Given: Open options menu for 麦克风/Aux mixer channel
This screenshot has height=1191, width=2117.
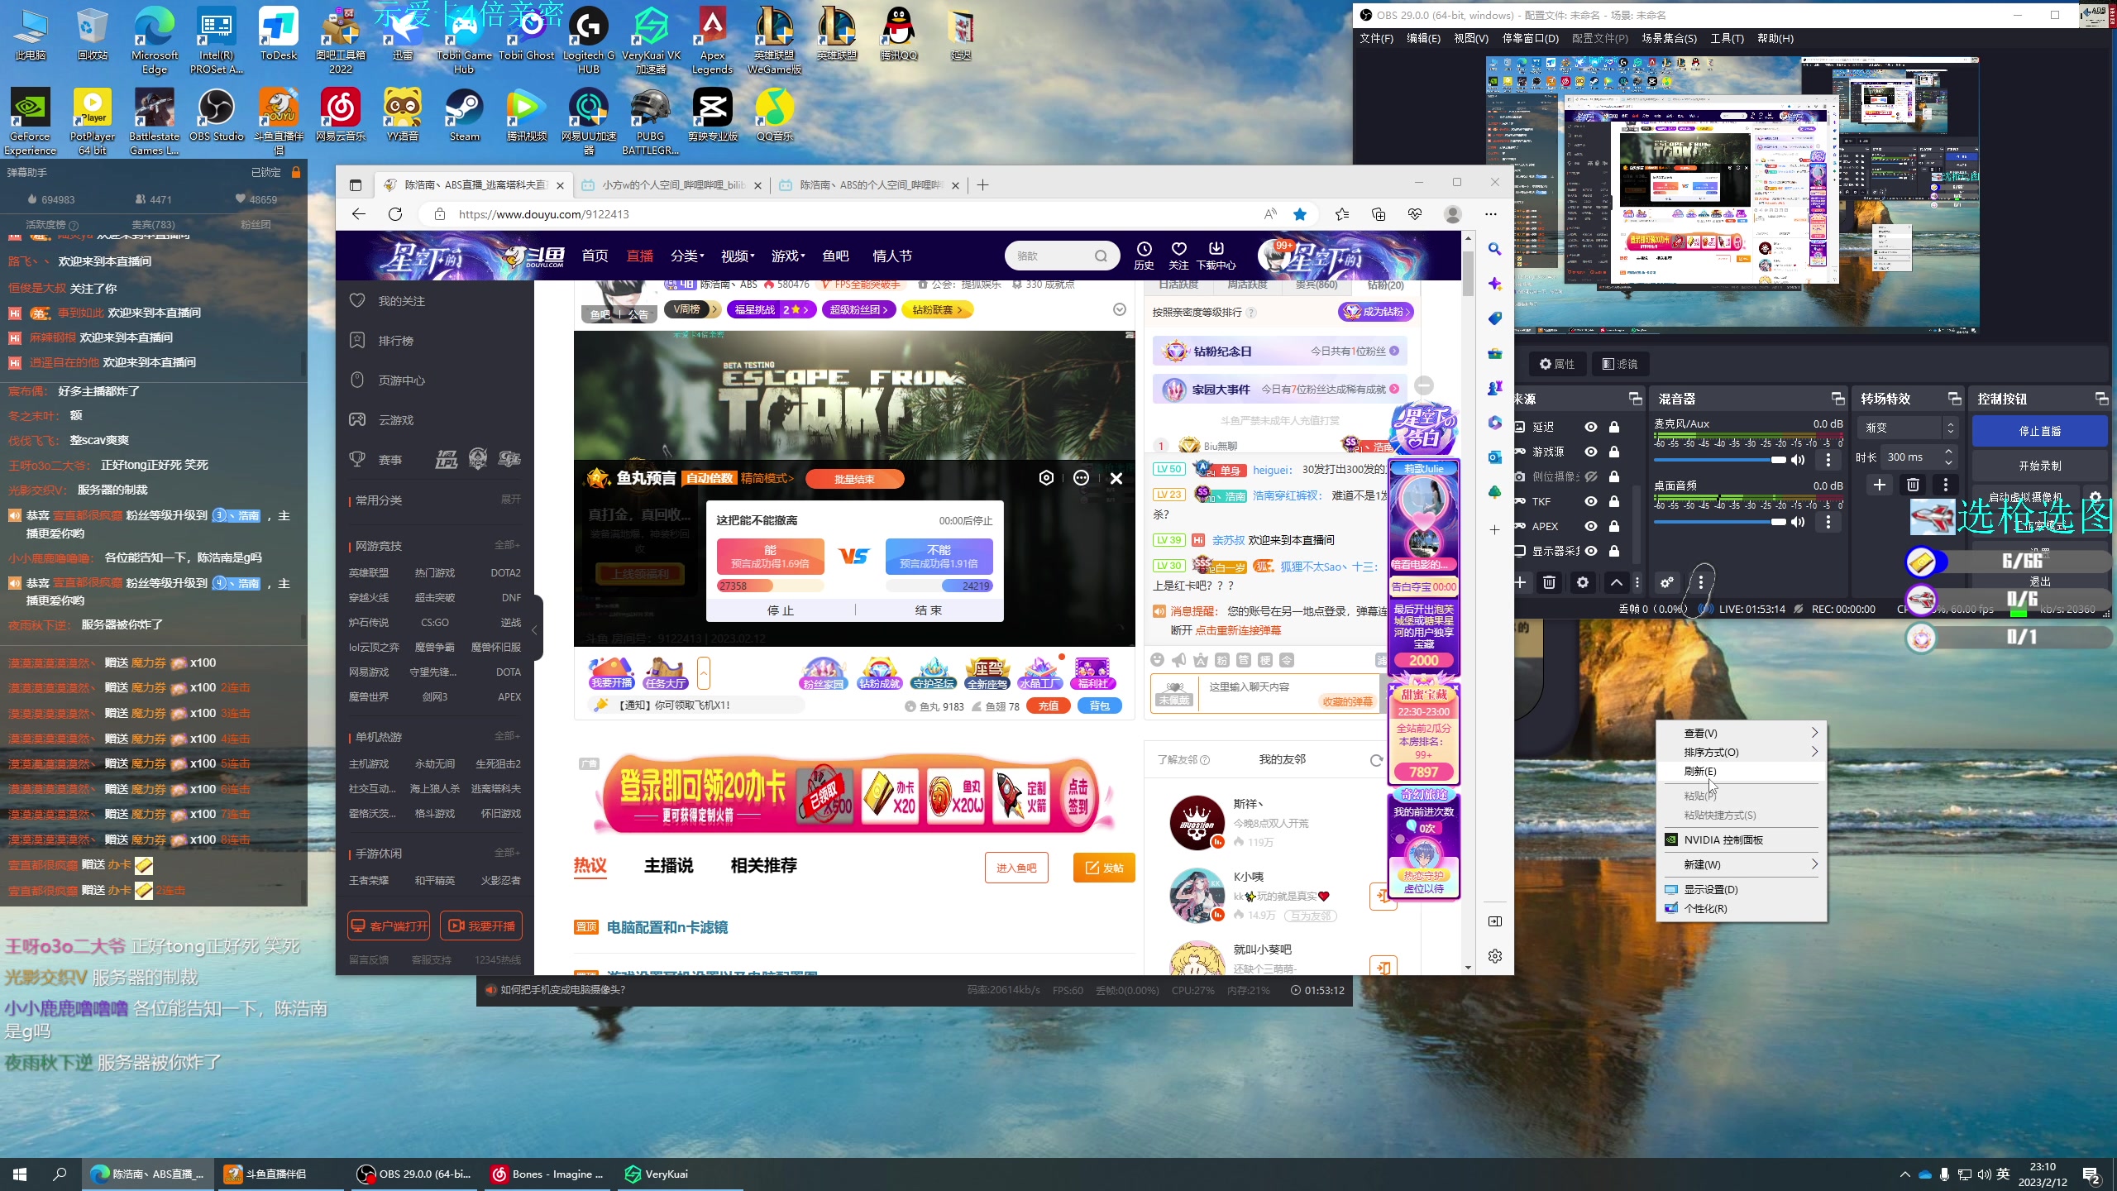Looking at the screenshot, I should click(1828, 460).
